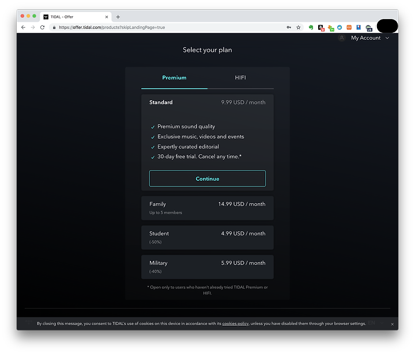This screenshot has width=415, height=354.
Task: Select the TIDAL - Offer browser tab
Action: 76,17
